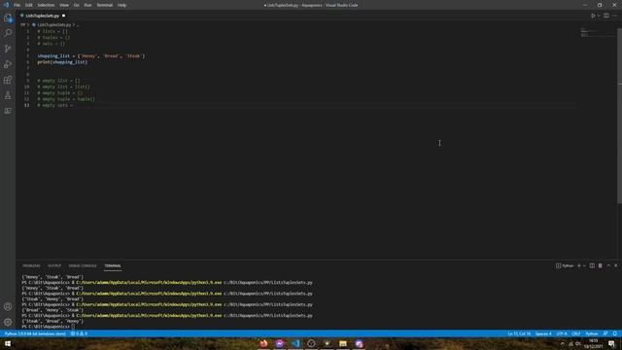Click the print(shopping_list) code line
This screenshot has width=622, height=350.
coord(62,62)
